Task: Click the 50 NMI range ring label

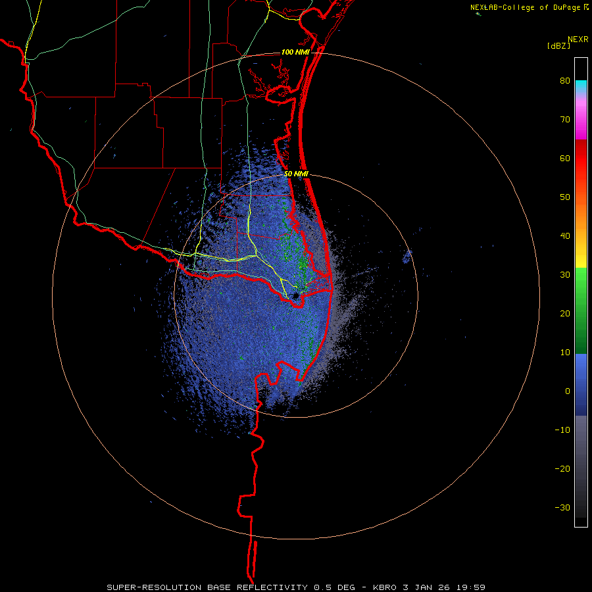Action: click(296, 174)
